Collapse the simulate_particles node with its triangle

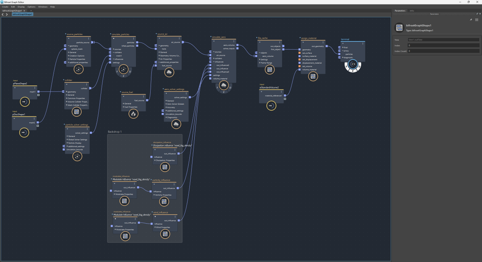point(114,39)
